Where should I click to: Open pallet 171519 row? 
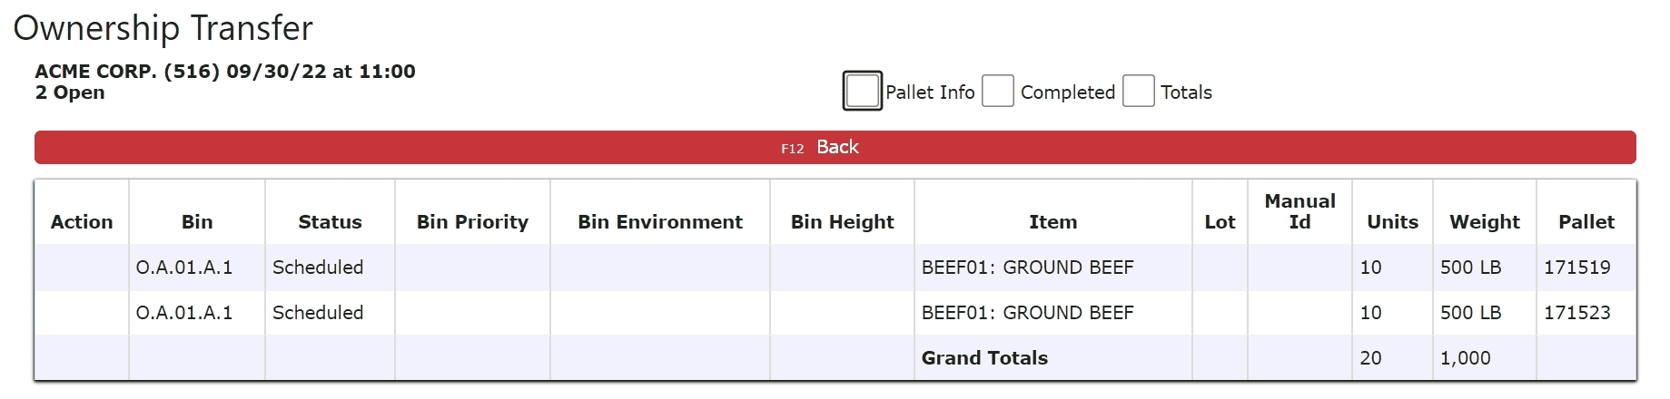(x=835, y=268)
